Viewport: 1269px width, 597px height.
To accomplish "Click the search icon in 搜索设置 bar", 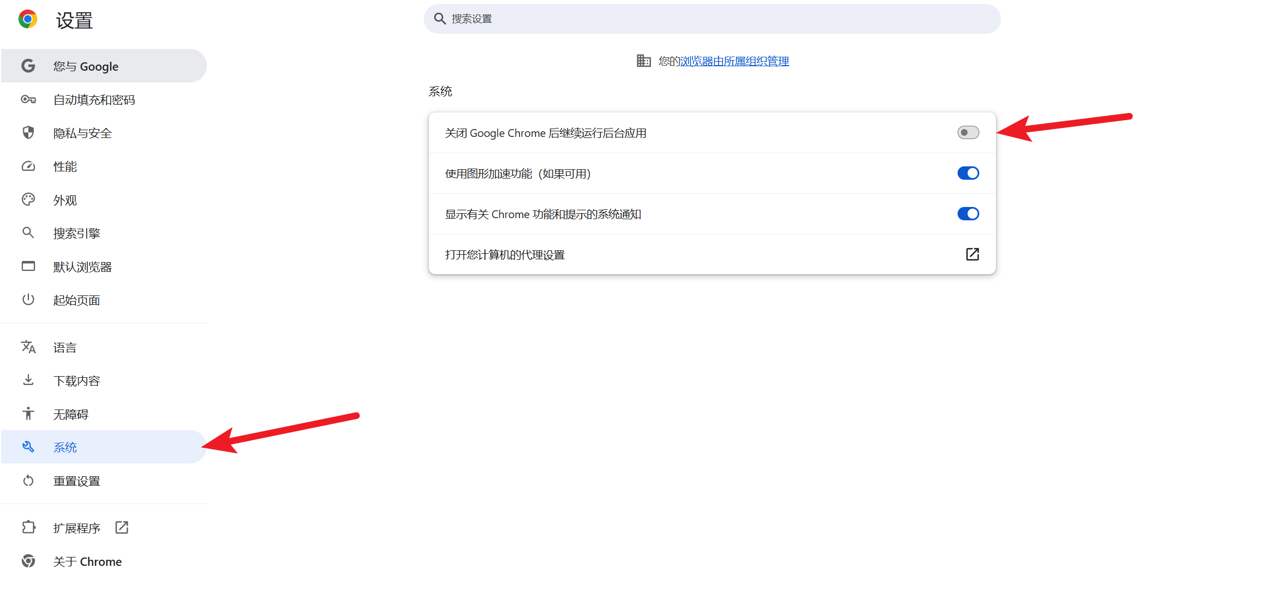I will 440,19.
